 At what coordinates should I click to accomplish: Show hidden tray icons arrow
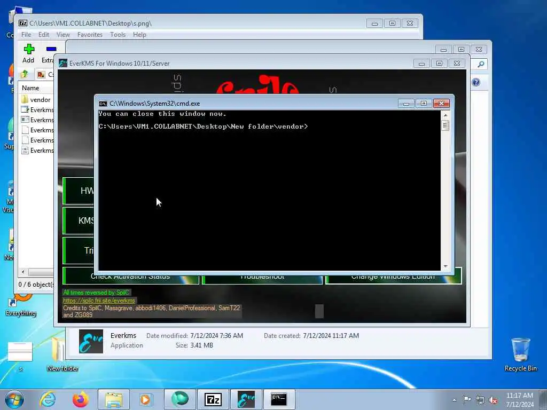click(454, 400)
